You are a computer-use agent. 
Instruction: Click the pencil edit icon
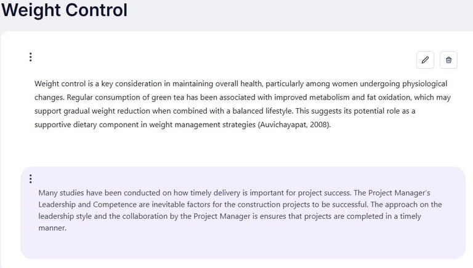coord(425,60)
